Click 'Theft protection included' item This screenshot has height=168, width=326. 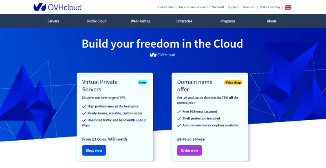pos(201,118)
